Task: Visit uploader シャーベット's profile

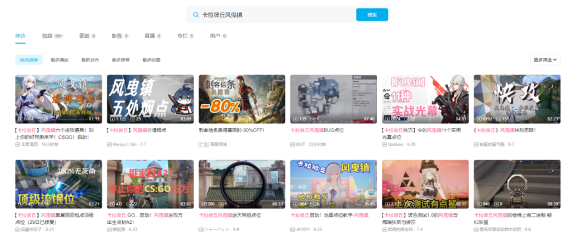Action: coord(216,229)
